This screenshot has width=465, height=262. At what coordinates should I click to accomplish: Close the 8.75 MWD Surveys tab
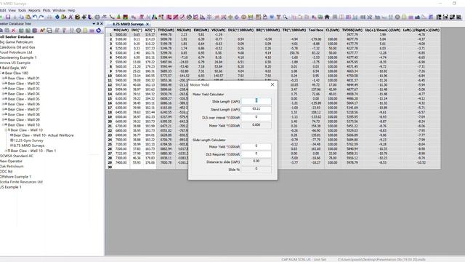point(147,24)
